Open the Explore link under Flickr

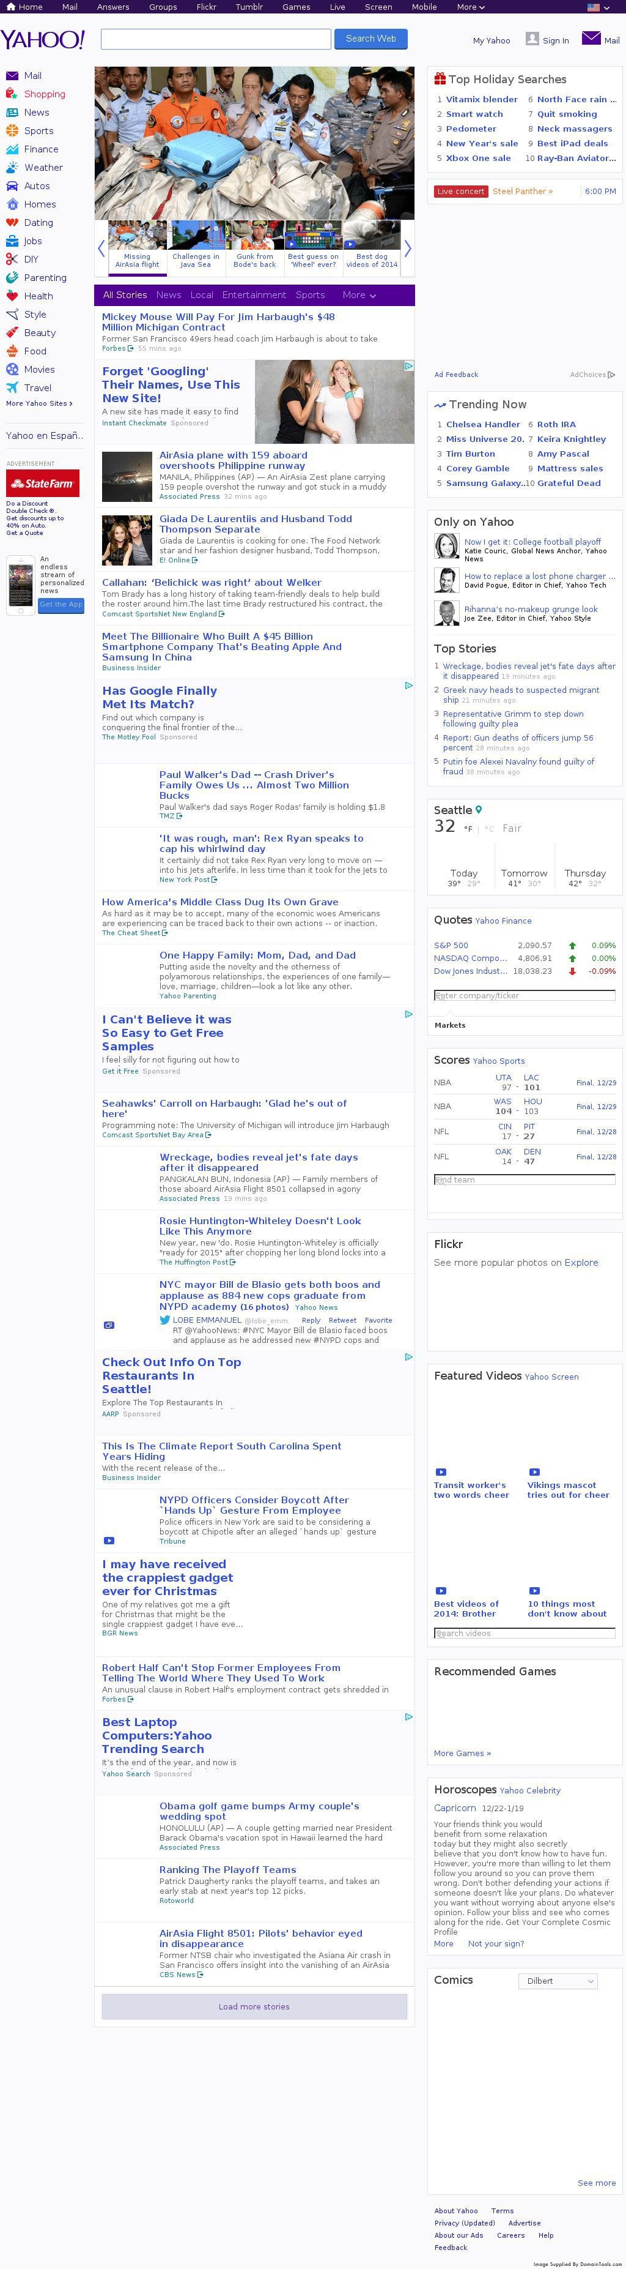tap(580, 1262)
